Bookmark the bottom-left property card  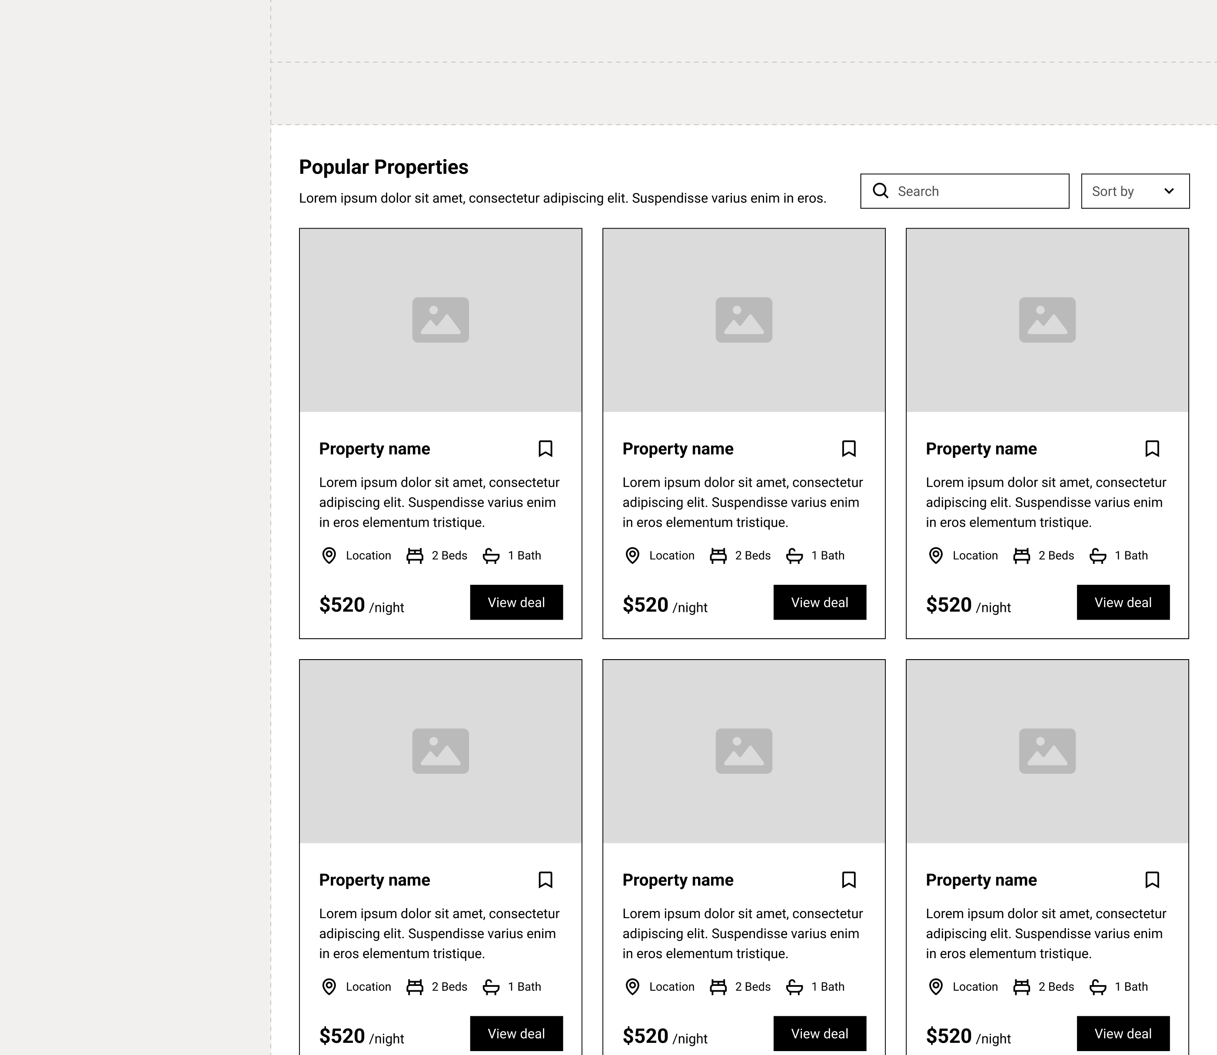[x=545, y=879]
